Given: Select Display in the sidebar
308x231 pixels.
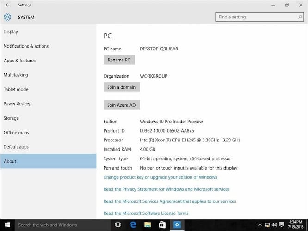Looking at the screenshot, I should click(48, 32).
